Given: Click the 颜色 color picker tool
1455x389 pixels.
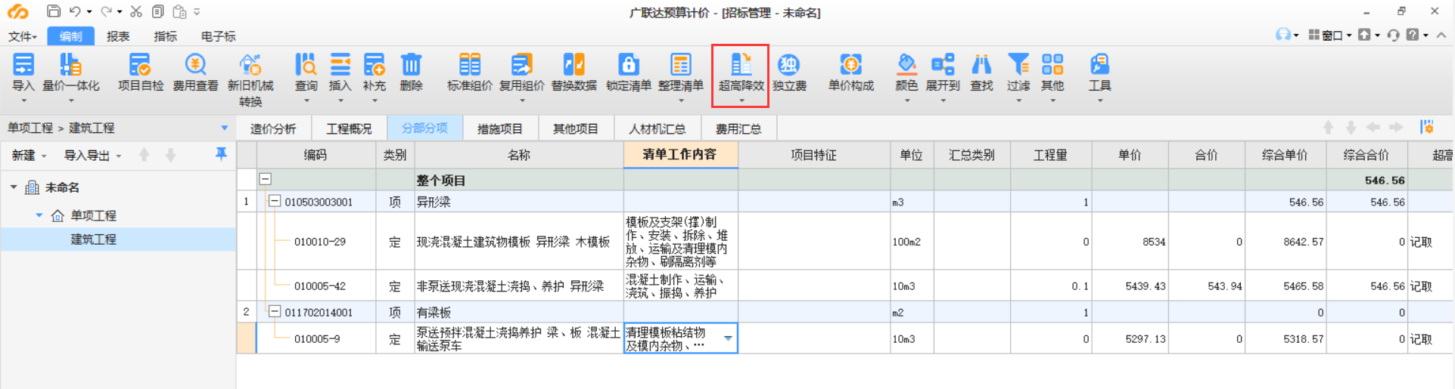Looking at the screenshot, I should pyautogui.click(x=906, y=66).
